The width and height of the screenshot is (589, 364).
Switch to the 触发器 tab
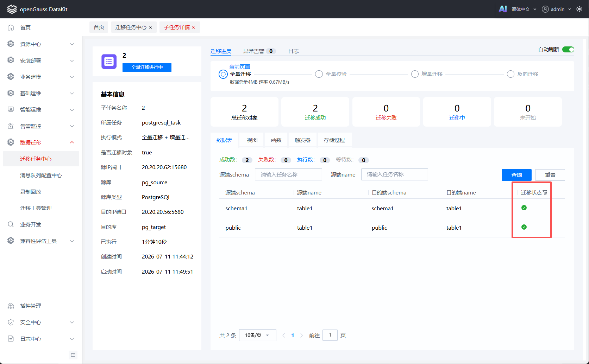point(302,140)
